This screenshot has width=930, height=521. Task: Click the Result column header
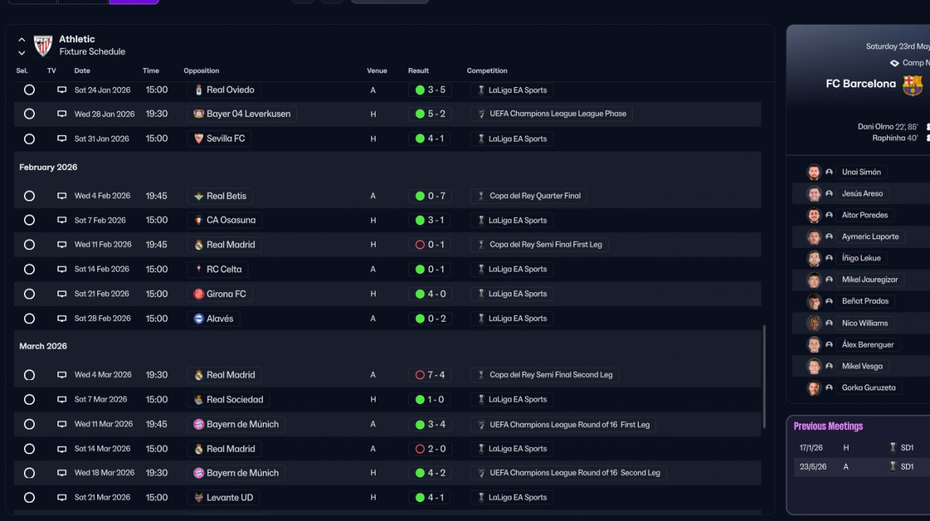418,71
